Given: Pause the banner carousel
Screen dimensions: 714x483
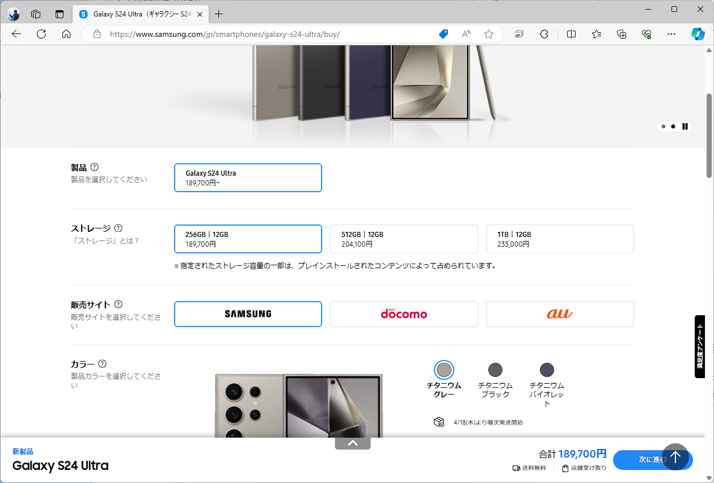Looking at the screenshot, I should (685, 126).
